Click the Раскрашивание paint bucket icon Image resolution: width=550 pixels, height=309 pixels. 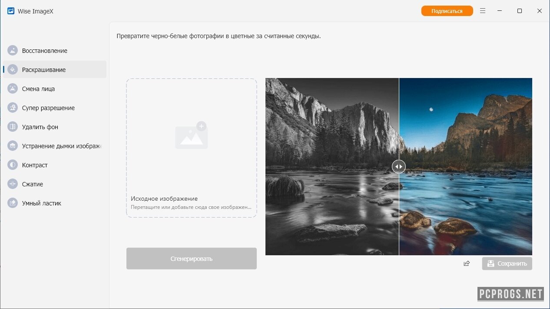click(x=13, y=70)
